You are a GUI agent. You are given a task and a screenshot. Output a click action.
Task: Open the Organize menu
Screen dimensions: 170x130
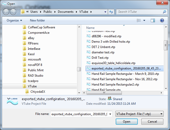click(14, 20)
